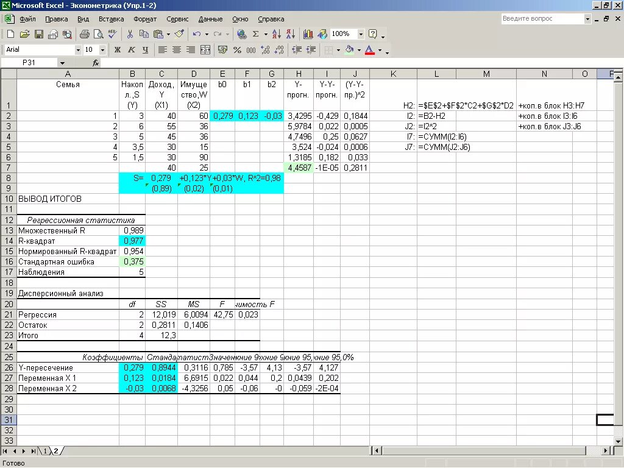Viewport: 624px width, 468px height.
Task: Toggle bold Ж formatting
Action: [x=117, y=50]
